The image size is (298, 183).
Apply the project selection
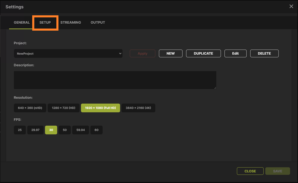tap(142, 53)
